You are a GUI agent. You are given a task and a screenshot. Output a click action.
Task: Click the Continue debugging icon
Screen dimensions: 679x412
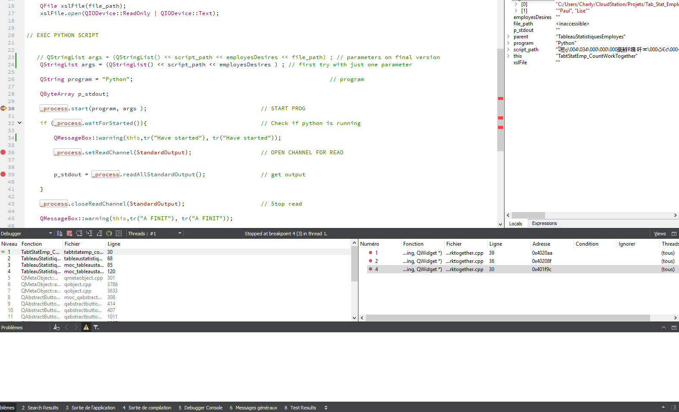[x=59, y=234]
